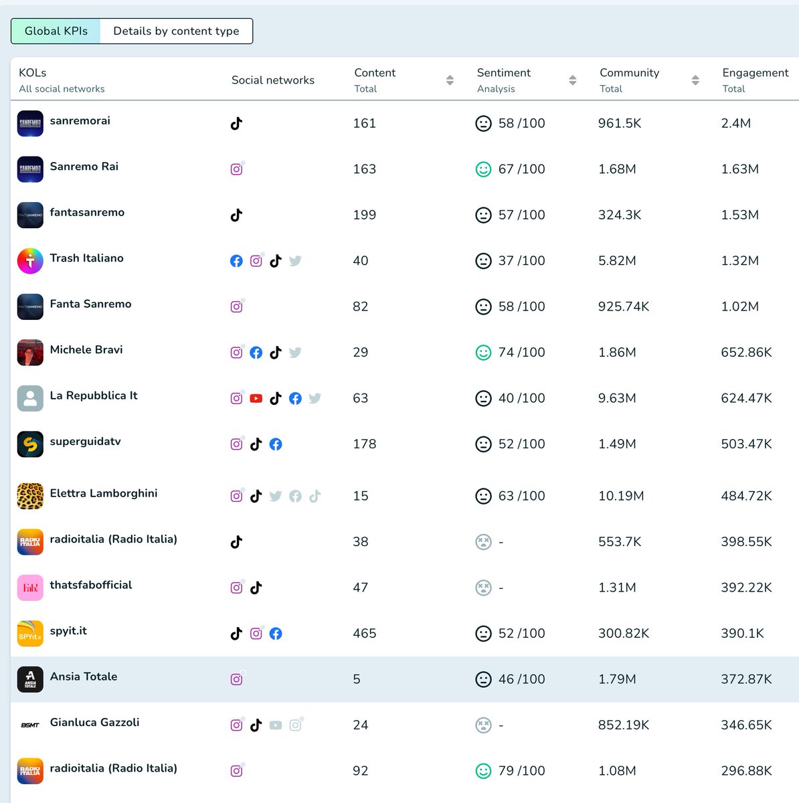The width and height of the screenshot is (799, 803).
Task: Click the TikTok icon in sanremorai row
Action: click(236, 123)
